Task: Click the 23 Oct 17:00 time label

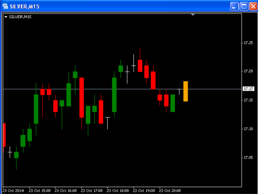Action: coord(92,190)
